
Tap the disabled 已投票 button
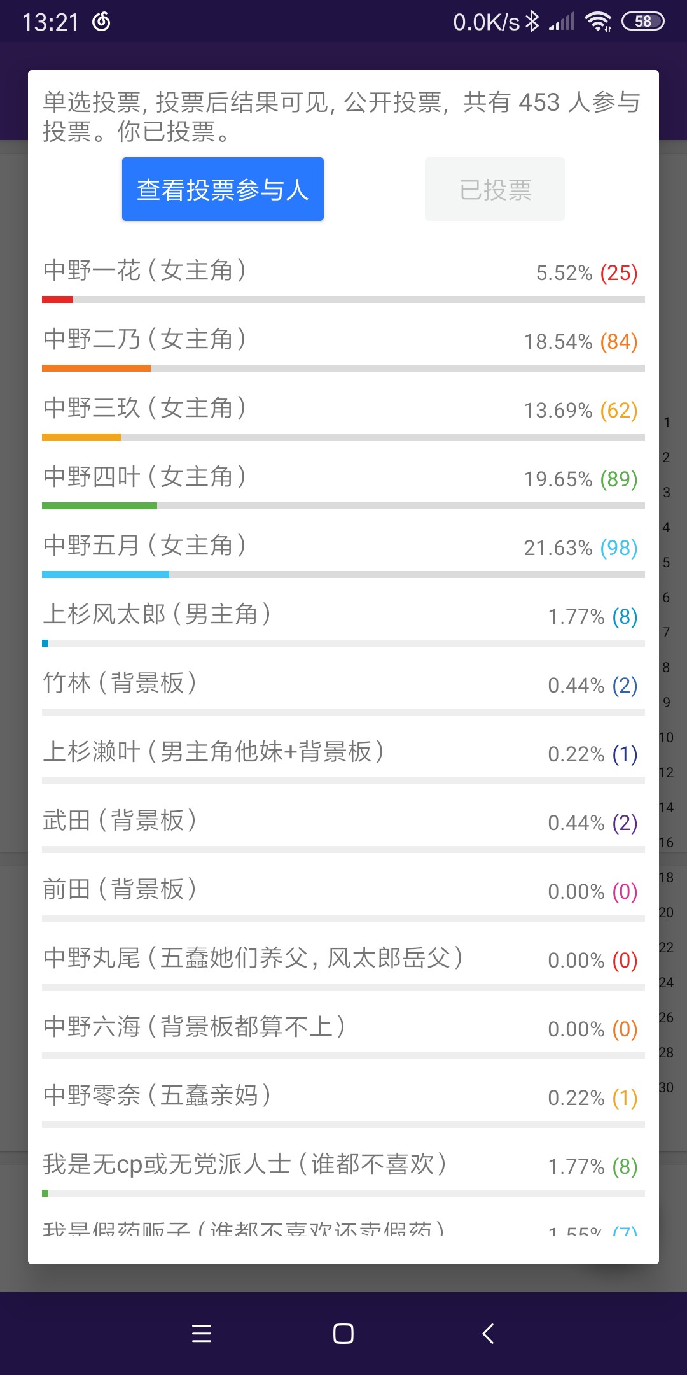494,189
